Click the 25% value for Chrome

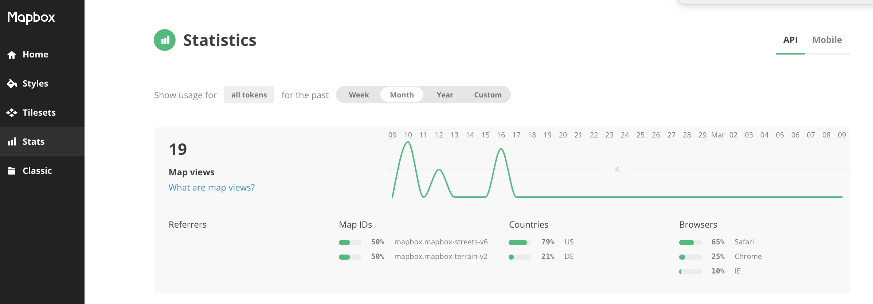(x=718, y=256)
